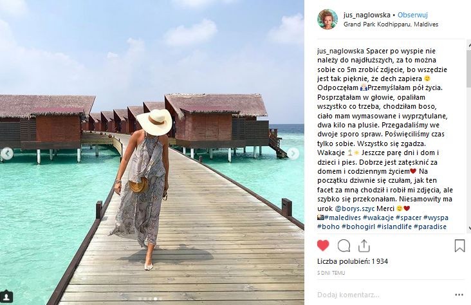Go to the previous photo with left arrow
471x305 pixels.
7,153
